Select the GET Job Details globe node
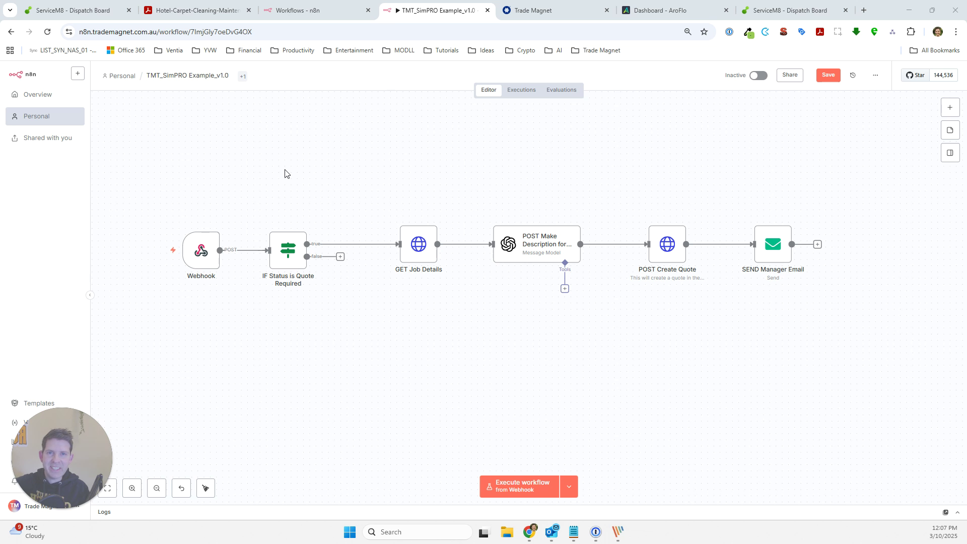The width and height of the screenshot is (967, 544). pos(418,244)
